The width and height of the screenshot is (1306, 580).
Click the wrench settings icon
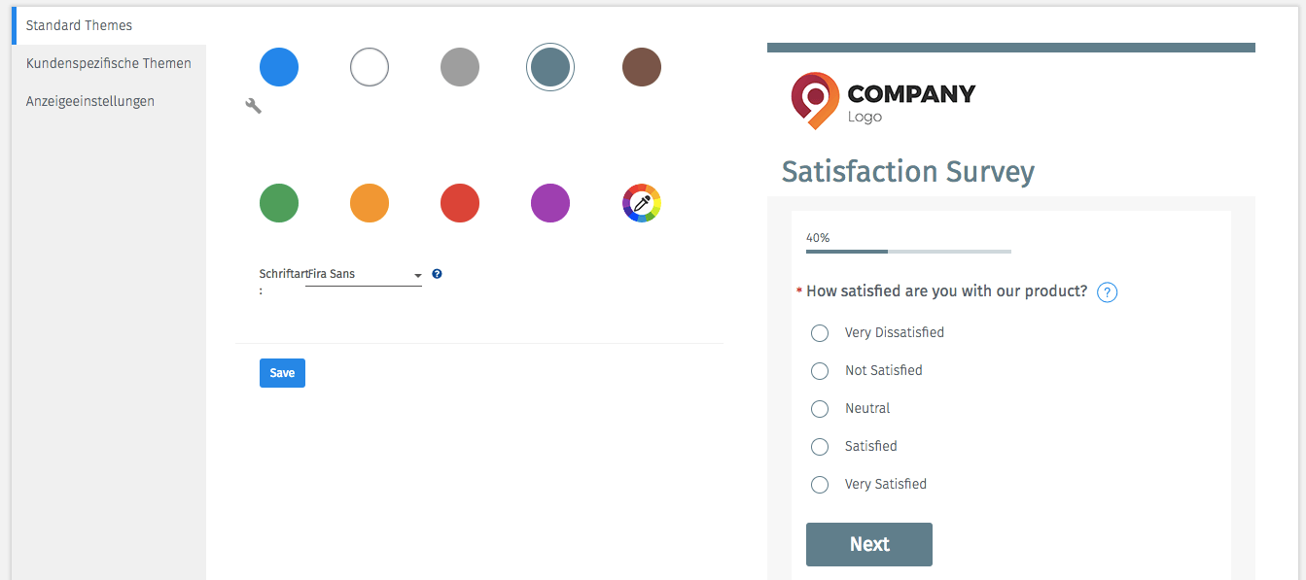point(253,106)
